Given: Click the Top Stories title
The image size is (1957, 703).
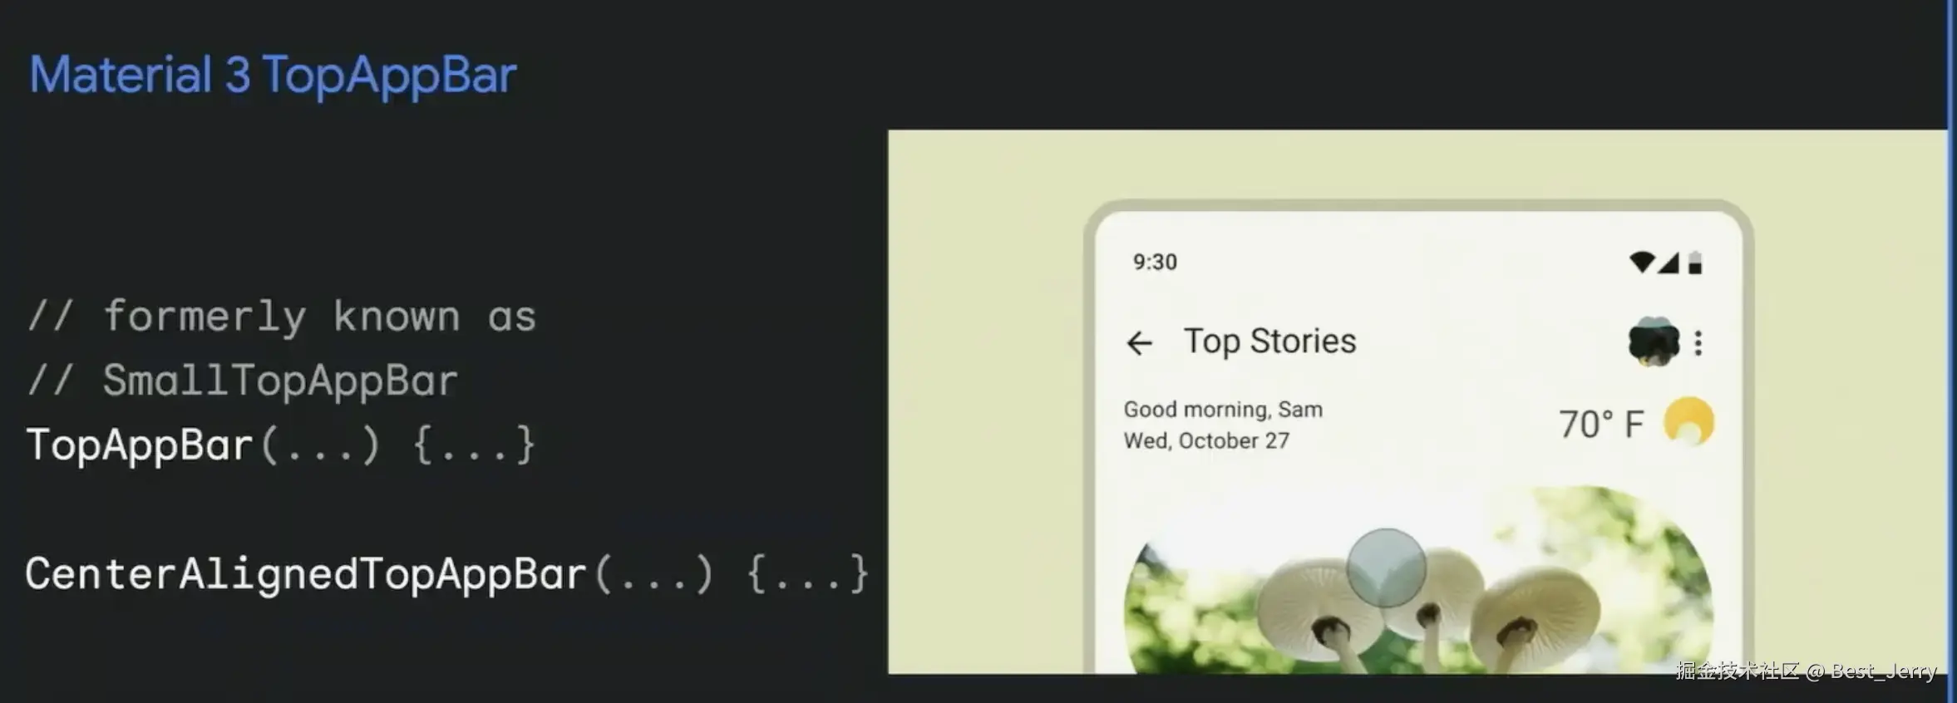Looking at the screenshot, I should (1269, 342).
